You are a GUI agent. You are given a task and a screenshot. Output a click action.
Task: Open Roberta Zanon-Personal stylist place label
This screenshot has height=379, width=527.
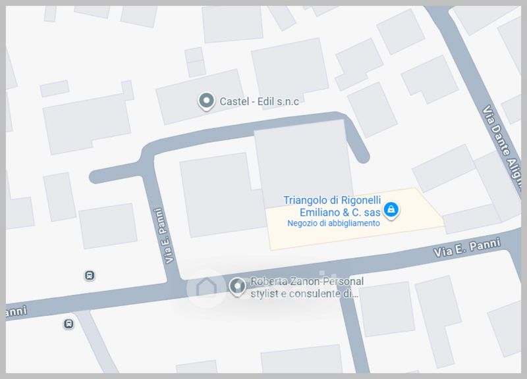tap(307, 288)
